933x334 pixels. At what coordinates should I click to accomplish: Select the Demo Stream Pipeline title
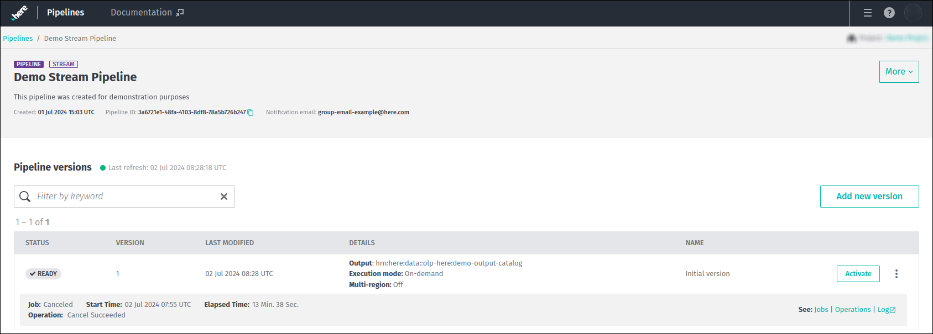[75, 77]
